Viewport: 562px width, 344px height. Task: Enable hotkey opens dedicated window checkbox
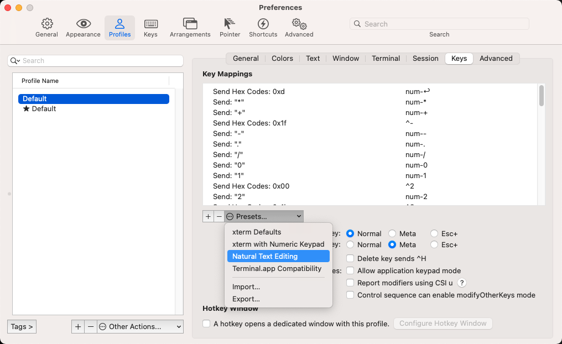(x=206, y=324)
